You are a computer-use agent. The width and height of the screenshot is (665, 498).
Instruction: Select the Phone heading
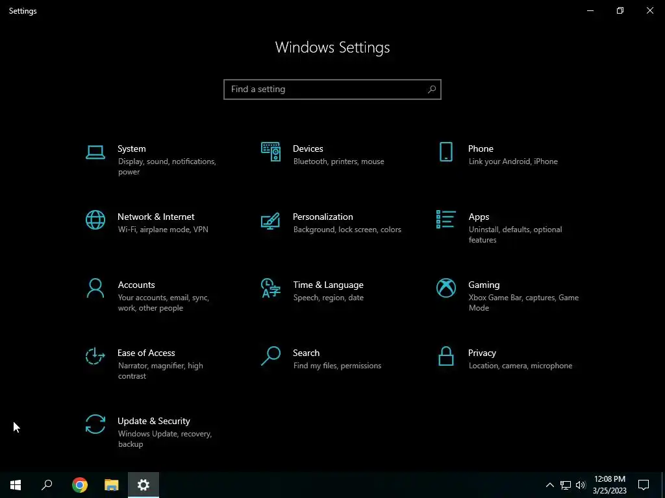coord(481,148)
